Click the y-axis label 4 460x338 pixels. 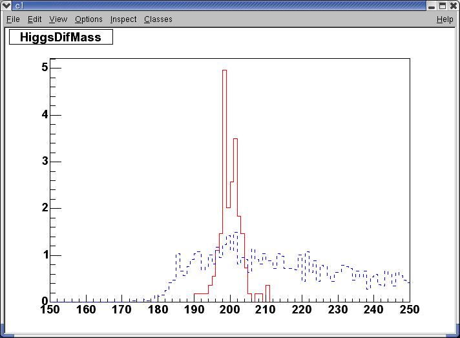[x=45, y=114]
